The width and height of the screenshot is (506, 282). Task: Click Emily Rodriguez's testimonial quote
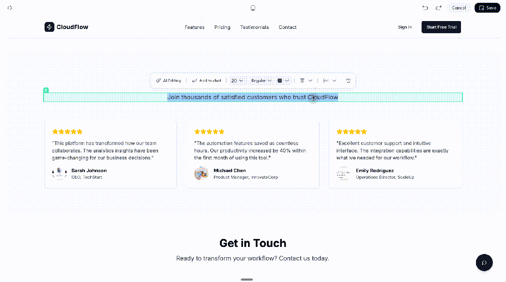click(392, 150)
